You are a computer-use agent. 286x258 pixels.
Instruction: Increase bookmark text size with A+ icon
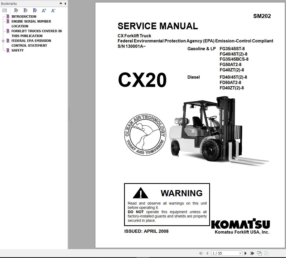44,10
